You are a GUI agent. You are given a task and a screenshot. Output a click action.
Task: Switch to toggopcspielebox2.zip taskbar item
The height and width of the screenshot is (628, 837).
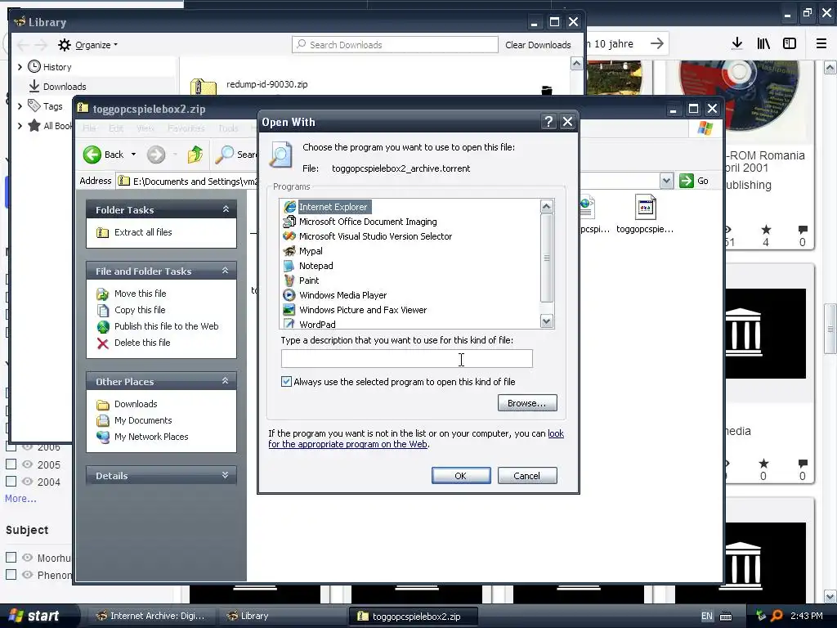coord(413,617)
